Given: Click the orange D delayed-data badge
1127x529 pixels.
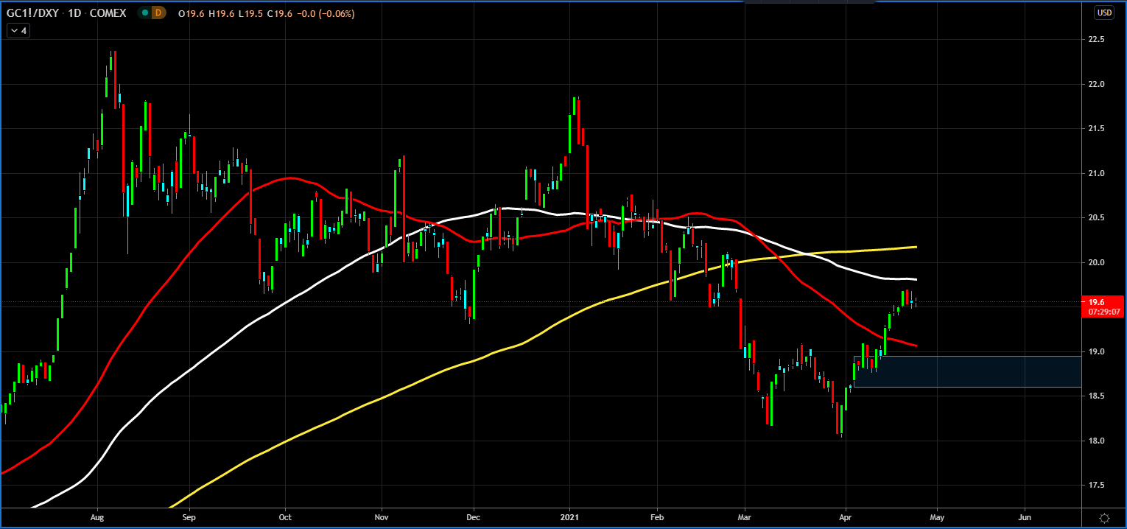Looking at the screenshot, I should point(157,13).
